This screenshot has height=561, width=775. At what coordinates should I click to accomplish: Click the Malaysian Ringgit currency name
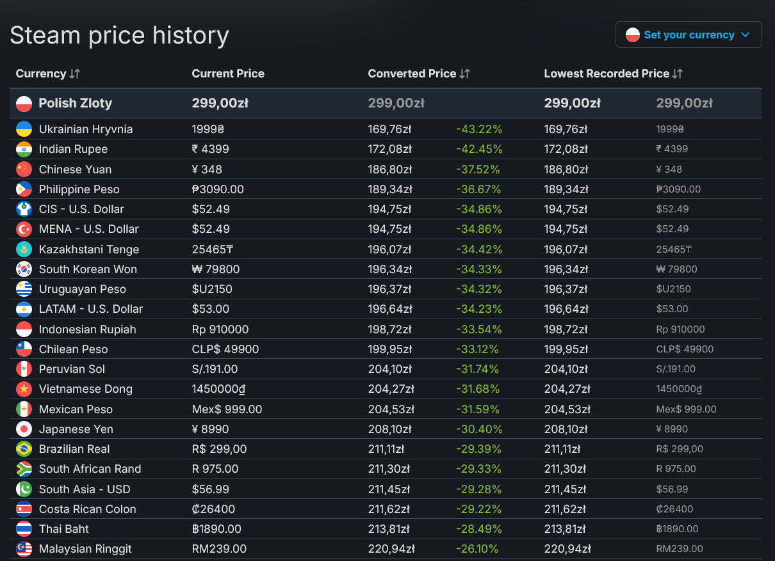85,549
